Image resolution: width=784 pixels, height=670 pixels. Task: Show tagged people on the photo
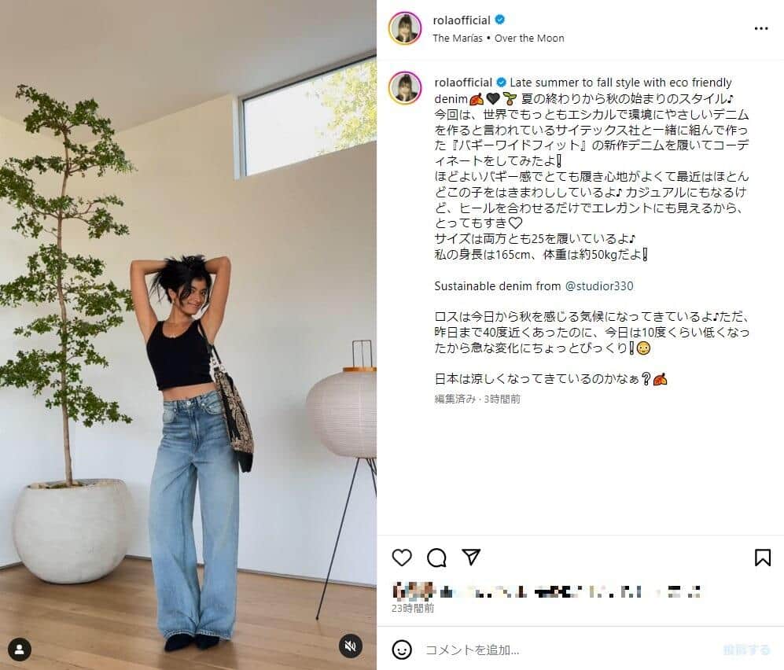click(x=20, y=650)
